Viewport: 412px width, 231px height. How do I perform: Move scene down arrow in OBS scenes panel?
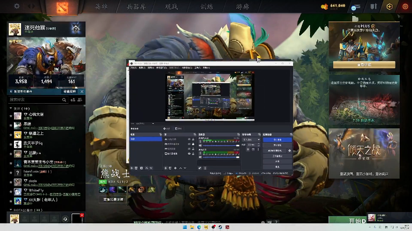151,168
